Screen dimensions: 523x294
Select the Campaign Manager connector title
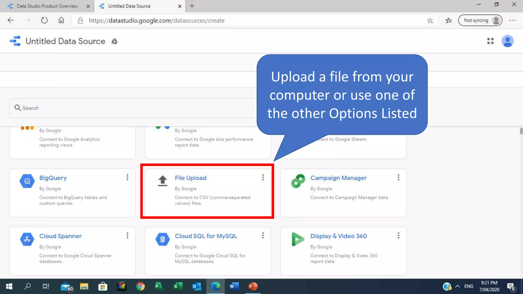pyautogui.click(x=339, y=178)
